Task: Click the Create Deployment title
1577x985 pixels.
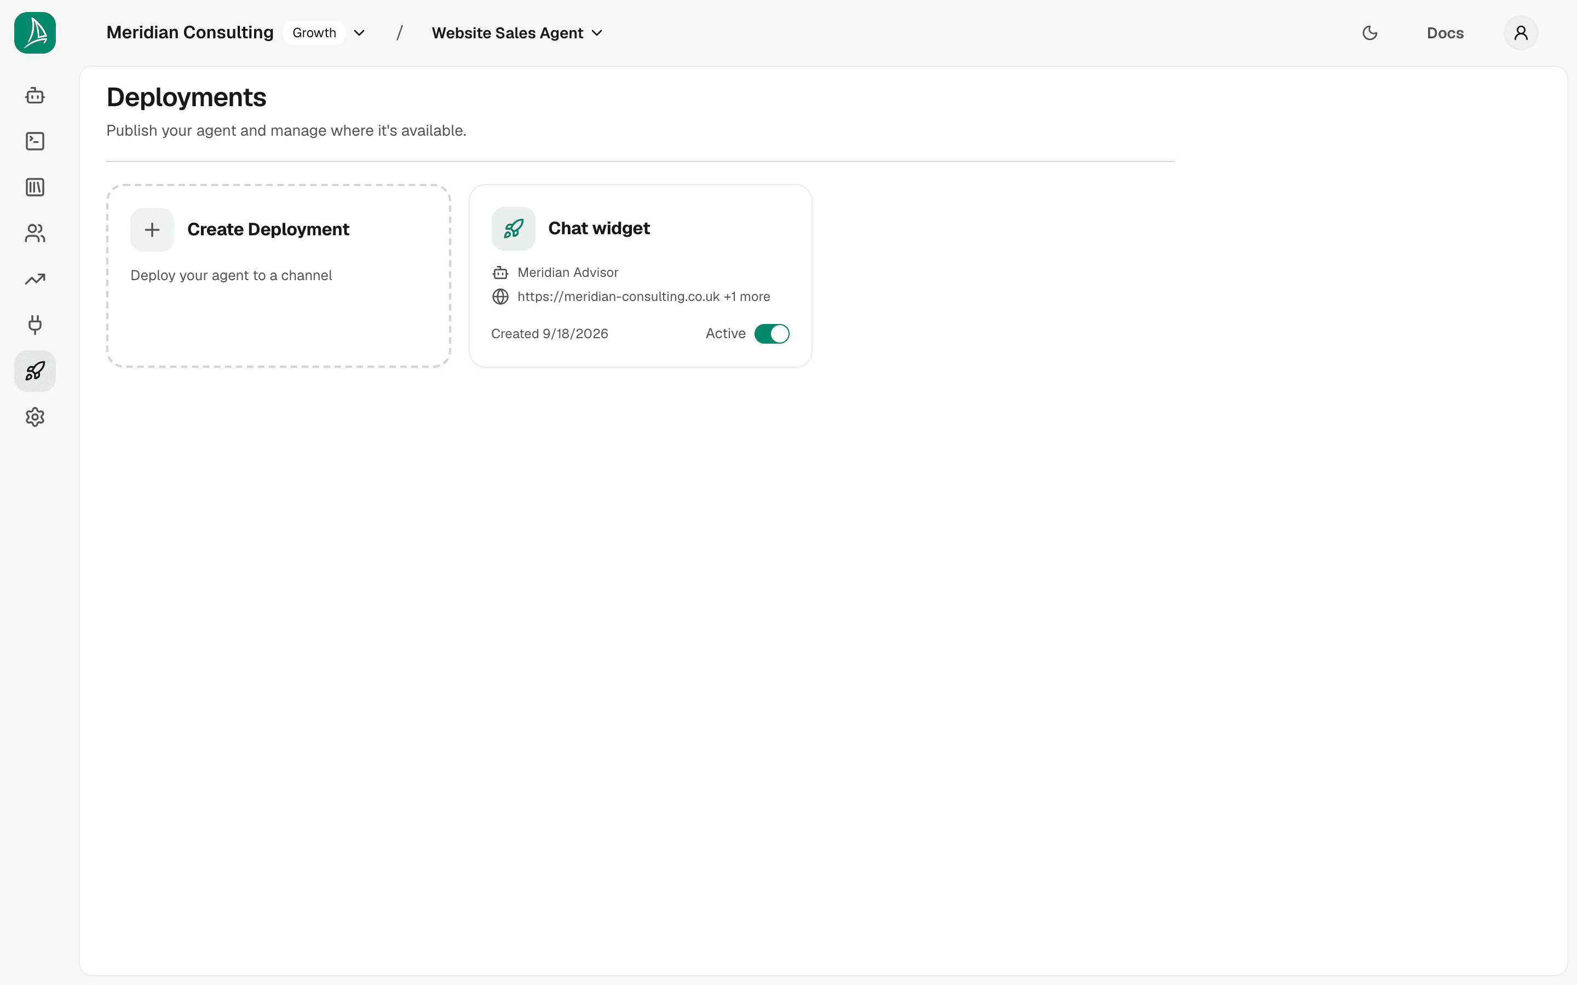Action: [x=268, y=229]
